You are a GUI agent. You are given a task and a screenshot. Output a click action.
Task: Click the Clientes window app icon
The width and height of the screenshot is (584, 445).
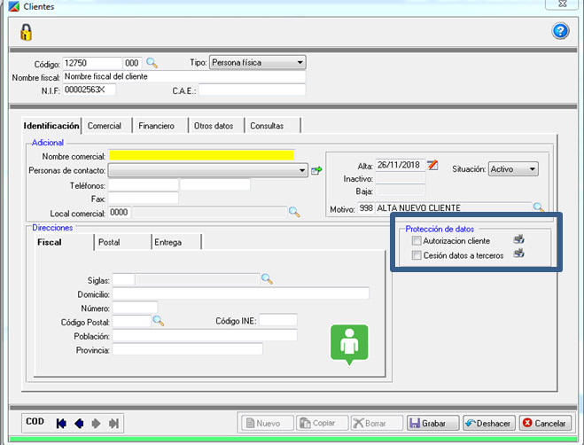click(x=14, y=6)
